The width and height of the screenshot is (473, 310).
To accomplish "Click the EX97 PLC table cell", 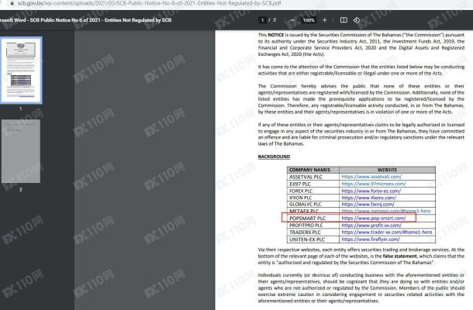I will point(313,184).
